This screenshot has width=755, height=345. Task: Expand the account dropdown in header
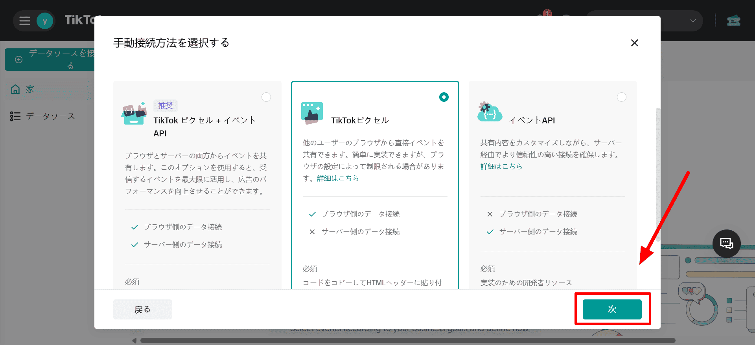[692, 21]
